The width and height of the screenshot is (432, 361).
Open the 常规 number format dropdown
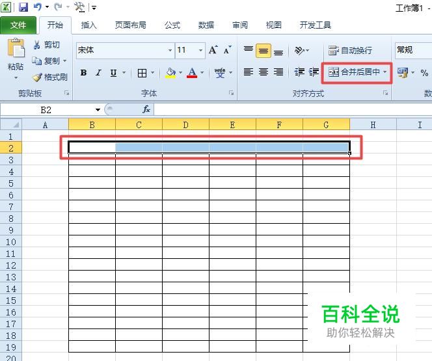[x=413, y=50]
